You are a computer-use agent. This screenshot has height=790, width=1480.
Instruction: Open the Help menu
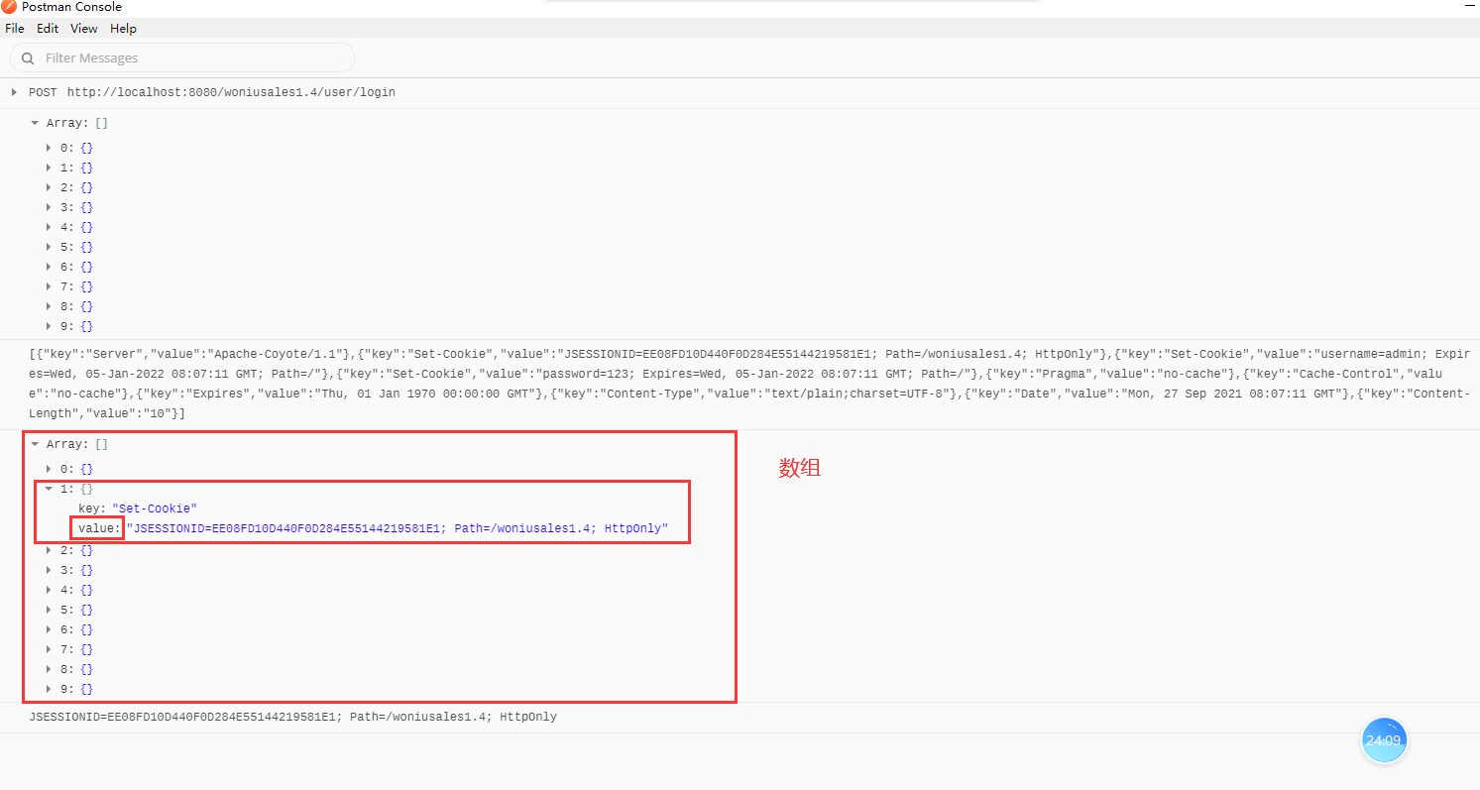(123, 29)
